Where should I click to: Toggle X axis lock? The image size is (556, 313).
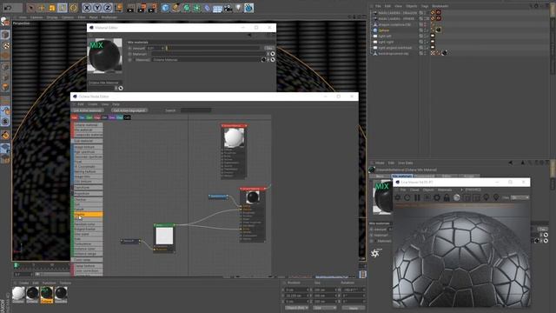click(87, 8)
